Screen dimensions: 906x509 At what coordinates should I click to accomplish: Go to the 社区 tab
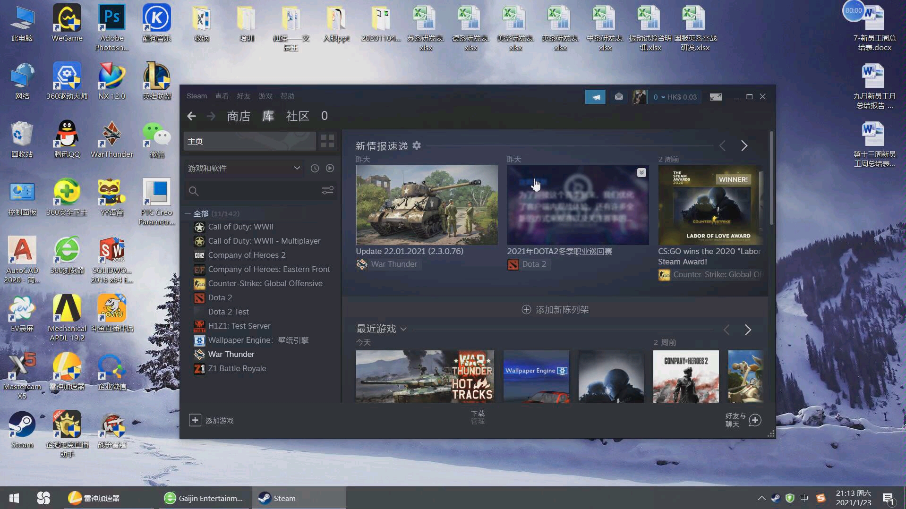[x=298, y=116]
